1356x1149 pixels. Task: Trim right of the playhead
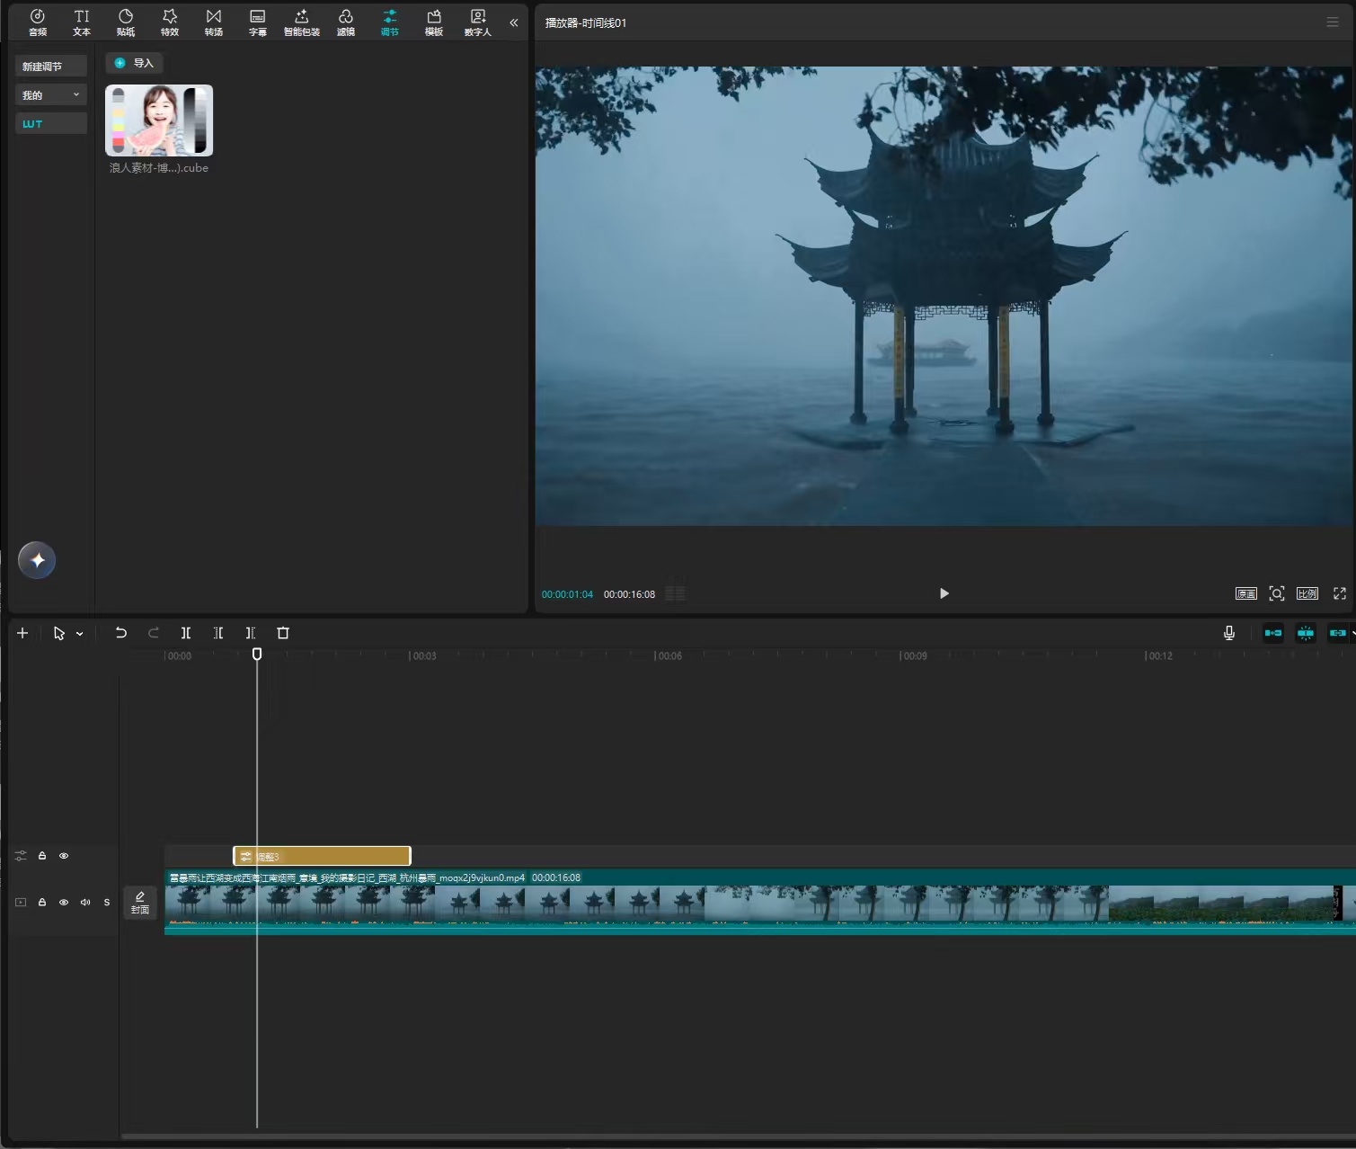click(x=251, y=633)
